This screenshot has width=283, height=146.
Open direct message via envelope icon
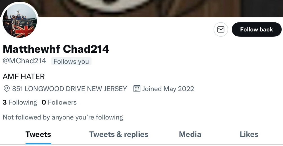point(221,29)
